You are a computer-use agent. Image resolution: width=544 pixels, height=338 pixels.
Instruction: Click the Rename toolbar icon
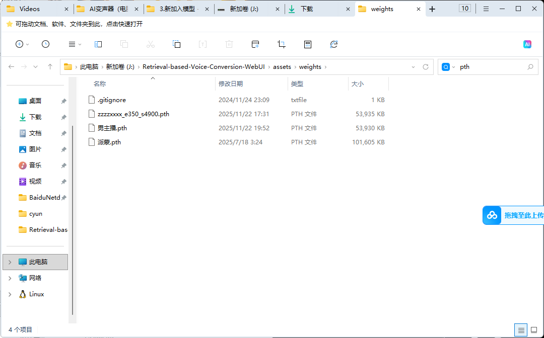(202, 44)
